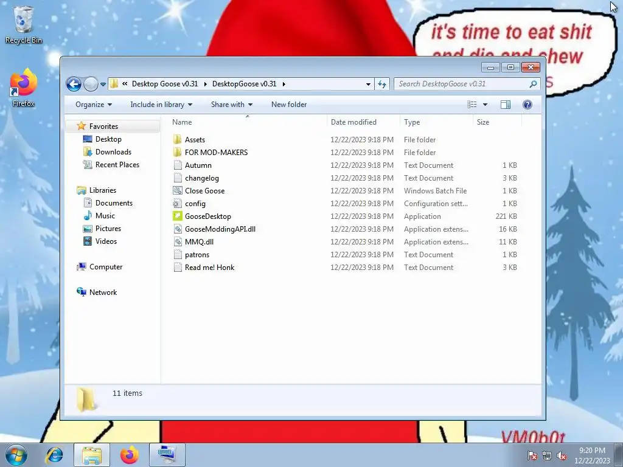Expand arrow after Desktop Goose v0.31 breadcrumb

tap(205, 84)
